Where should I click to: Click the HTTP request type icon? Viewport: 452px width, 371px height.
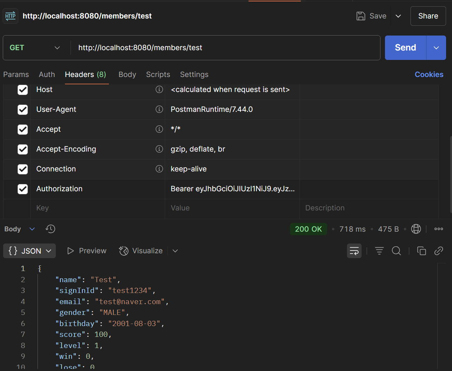10,16
